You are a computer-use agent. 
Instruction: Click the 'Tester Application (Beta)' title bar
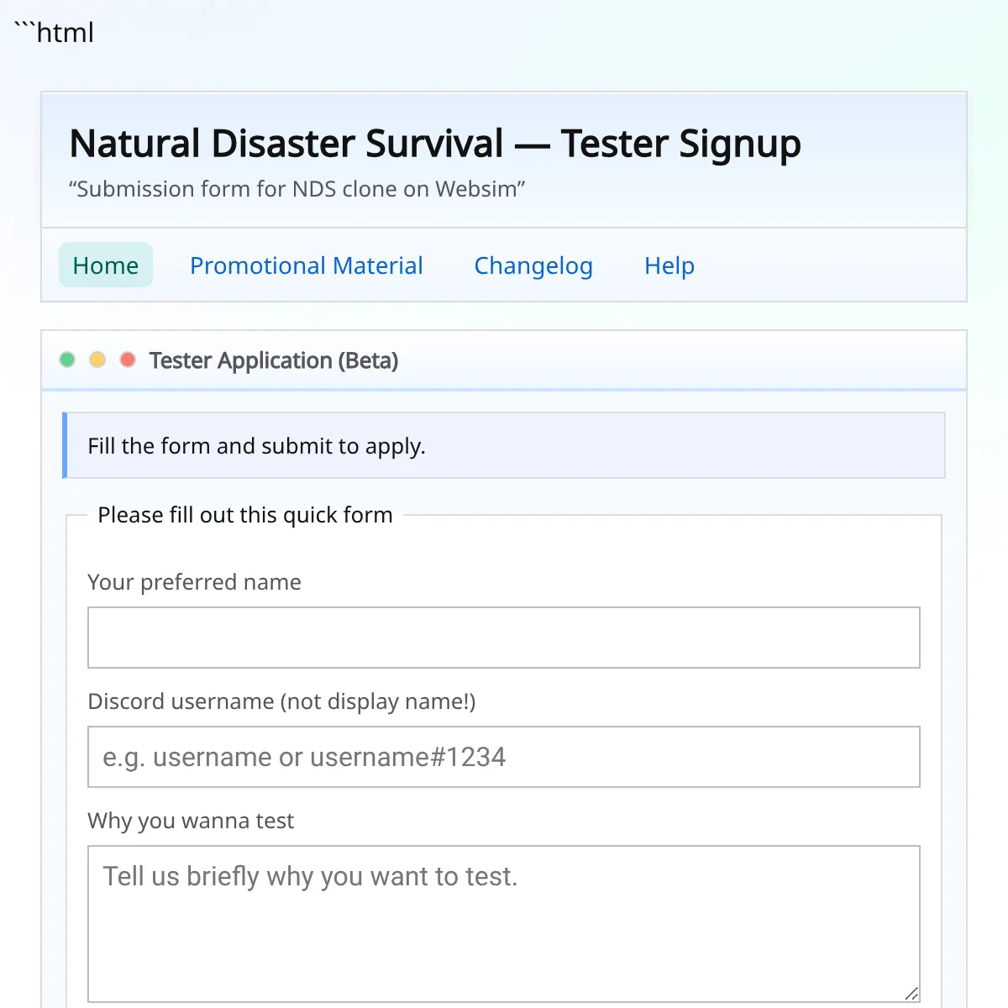tap(274, 360)
